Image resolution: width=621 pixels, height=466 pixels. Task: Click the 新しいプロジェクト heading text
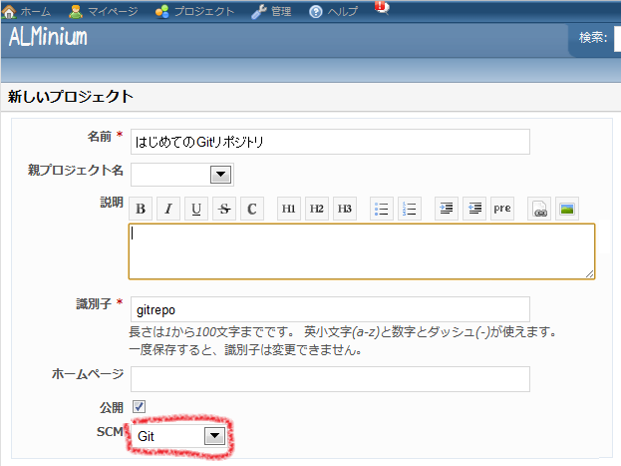[x=71, y=97]
